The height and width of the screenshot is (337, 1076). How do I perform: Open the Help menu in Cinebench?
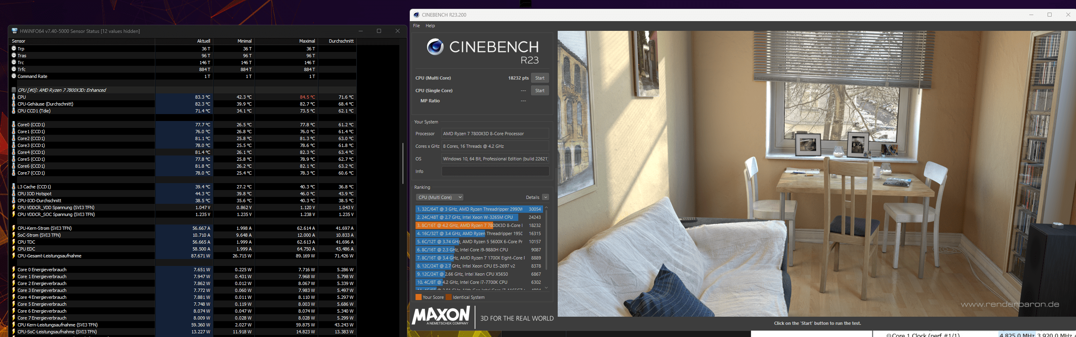click(430, 26)
